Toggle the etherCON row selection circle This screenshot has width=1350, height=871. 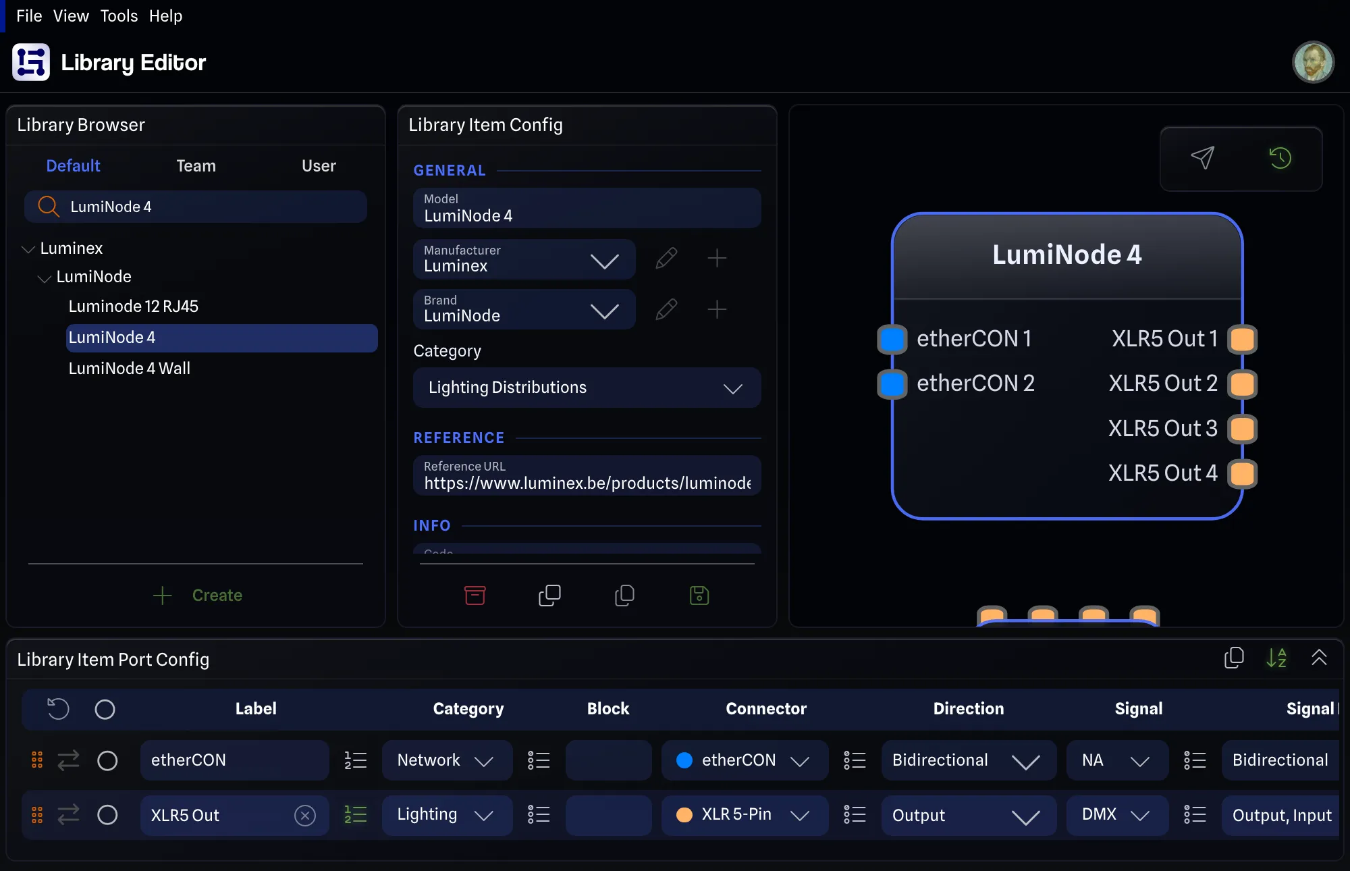[107, 761]
